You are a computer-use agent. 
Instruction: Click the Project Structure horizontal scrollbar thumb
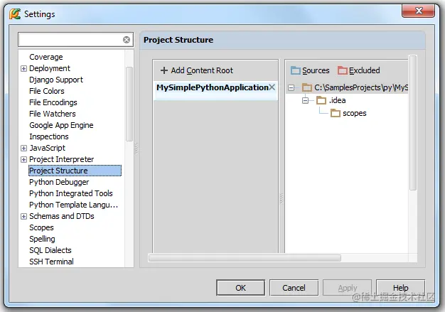[245, 258]
